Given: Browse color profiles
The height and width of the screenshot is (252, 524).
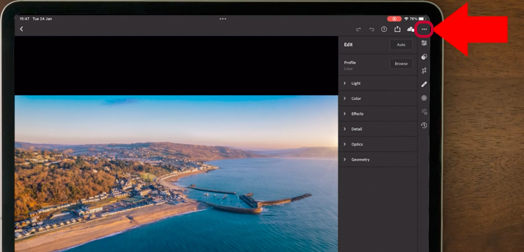Looking at the screenshot, I should click(401, 64).
